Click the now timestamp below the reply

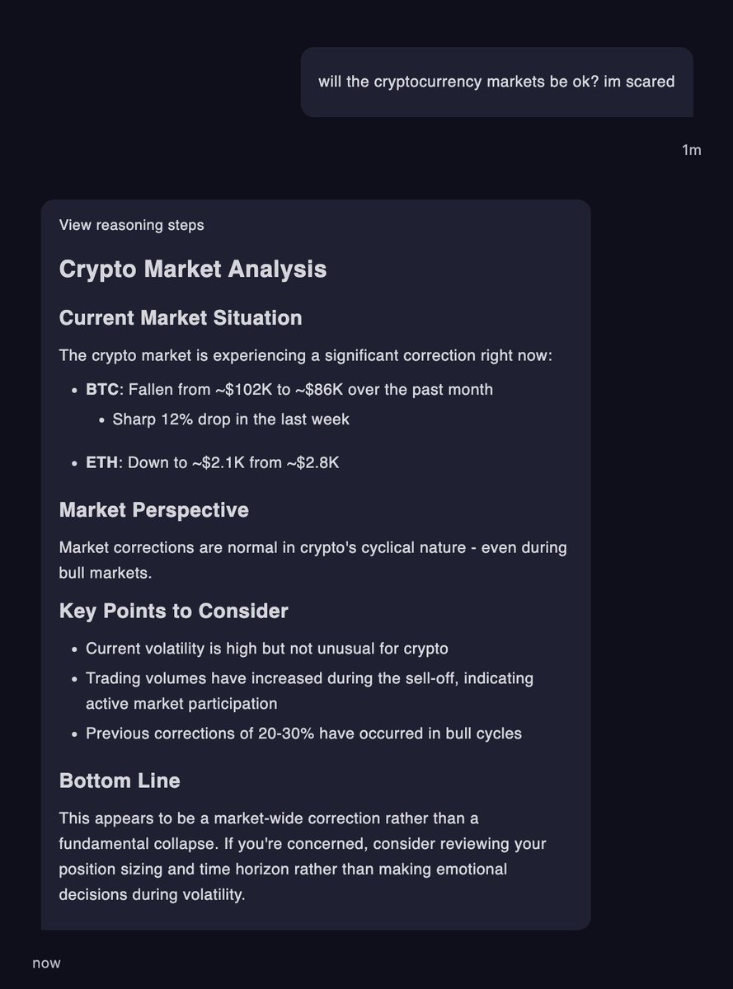pyautogui.click(x=46, y=963)
